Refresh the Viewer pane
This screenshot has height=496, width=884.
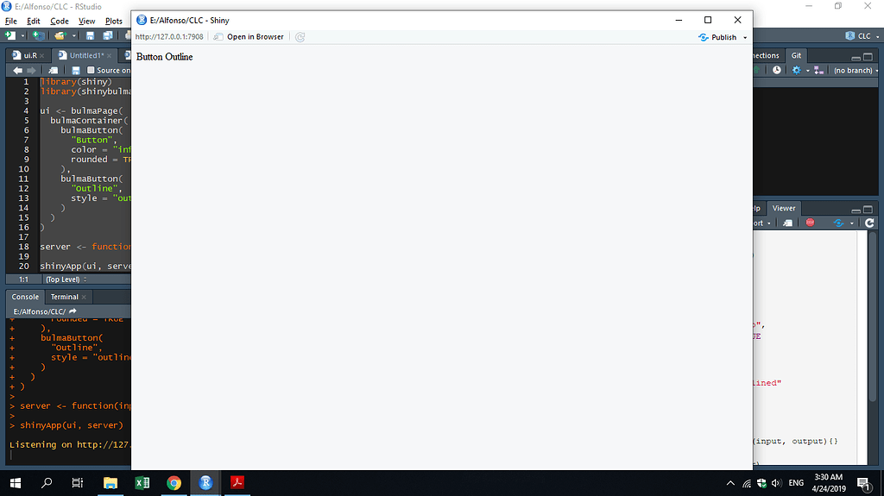click(x=870, y=223)
